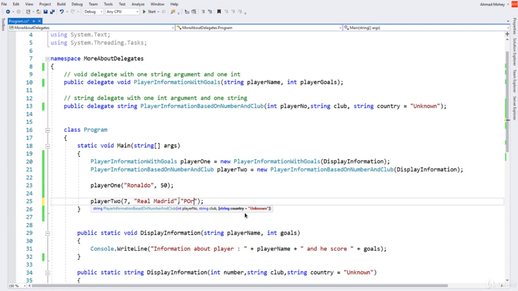Click the pin icon on Program.cs tab

point(34,21)
